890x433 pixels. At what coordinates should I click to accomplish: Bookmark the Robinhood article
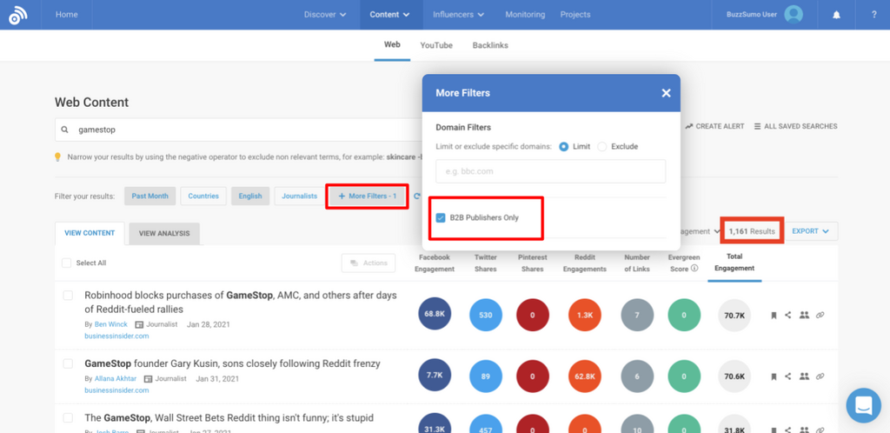[x=774, y=316]
